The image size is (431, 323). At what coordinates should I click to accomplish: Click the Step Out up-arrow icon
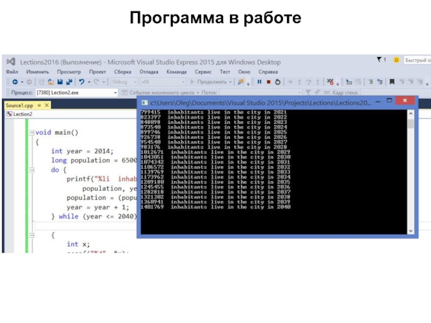pos(318,82)
